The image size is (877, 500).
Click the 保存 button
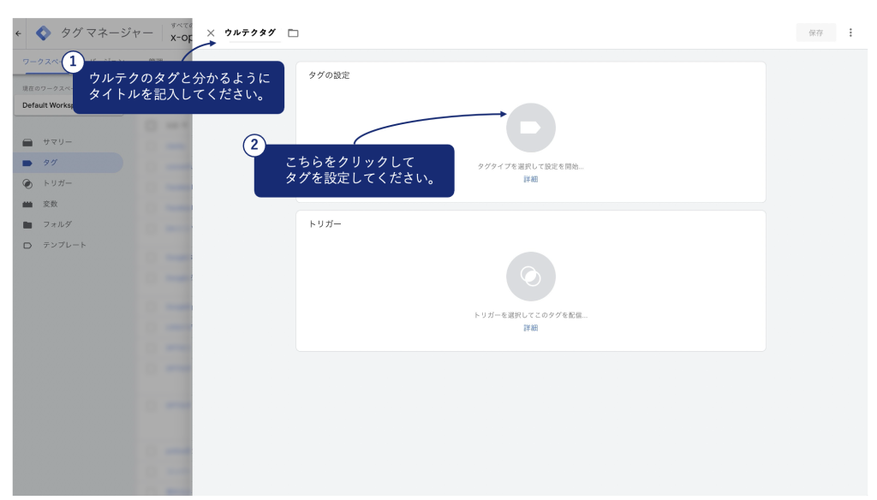(815, 33)
